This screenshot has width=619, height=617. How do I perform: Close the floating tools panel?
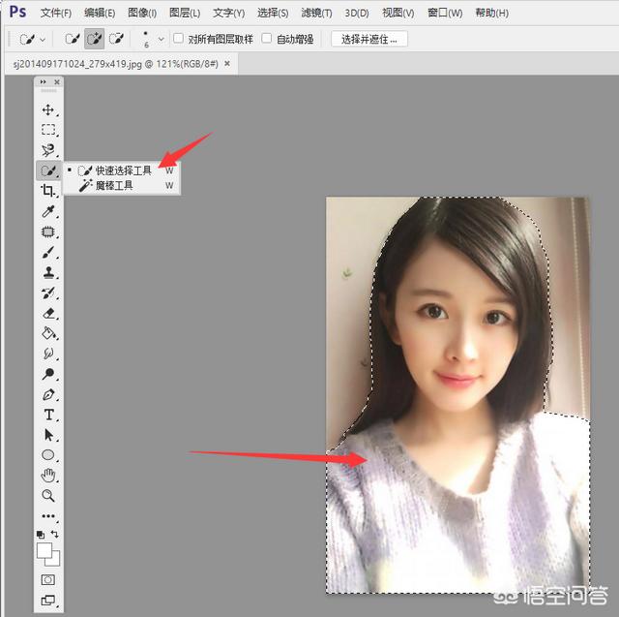pos(57,81)
